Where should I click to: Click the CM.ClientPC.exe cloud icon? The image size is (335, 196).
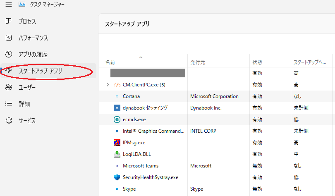coord(117,85)
